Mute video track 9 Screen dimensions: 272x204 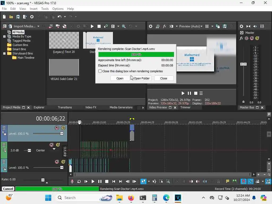point(57,128)
